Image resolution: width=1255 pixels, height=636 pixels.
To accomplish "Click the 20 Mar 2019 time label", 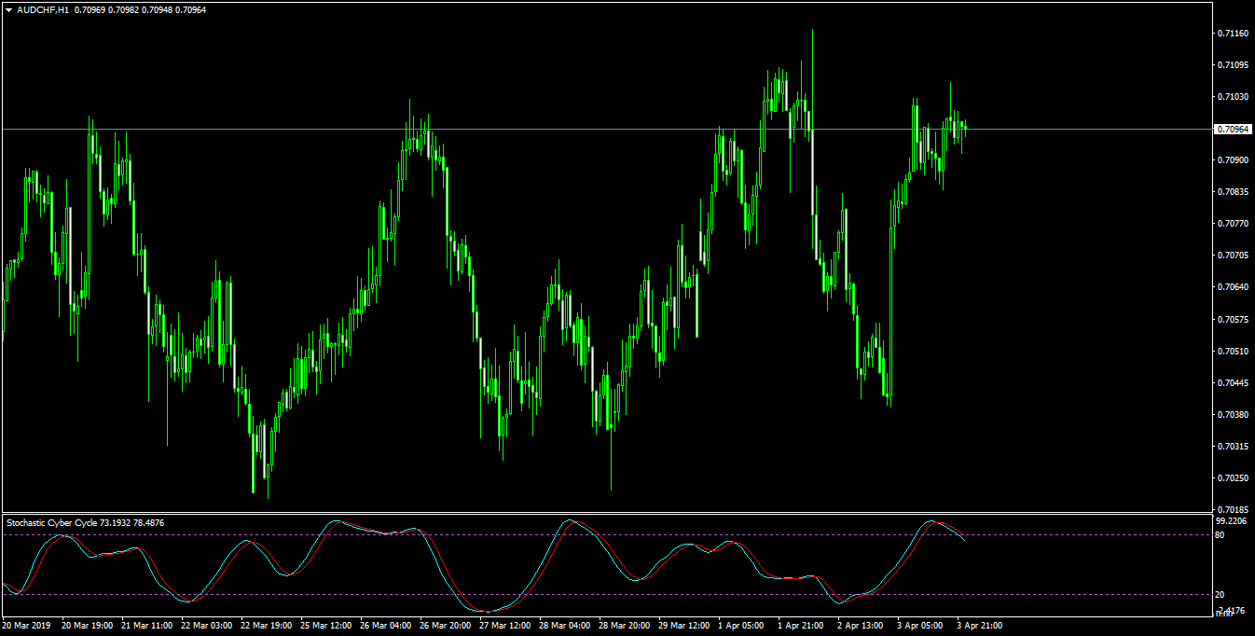I will (27, 626).
